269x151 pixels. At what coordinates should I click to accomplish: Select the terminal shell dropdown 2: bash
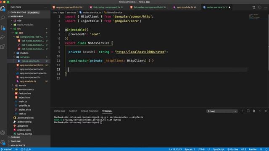click(222, 111)
